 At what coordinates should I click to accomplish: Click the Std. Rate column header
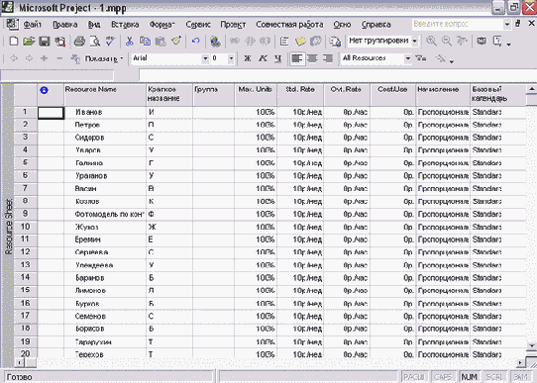click(300, 94)
